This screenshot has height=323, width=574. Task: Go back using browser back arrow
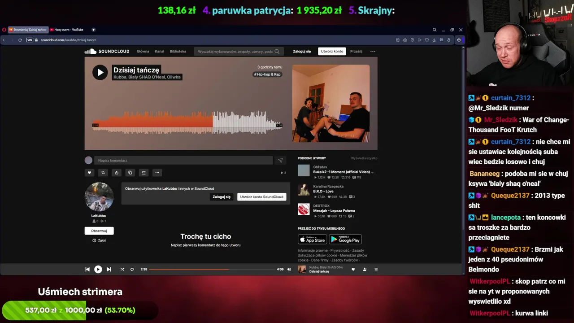[x=4, y=40]
